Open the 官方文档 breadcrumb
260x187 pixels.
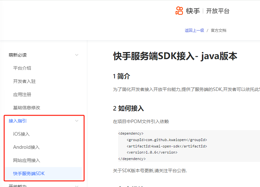tap(218, 31)
